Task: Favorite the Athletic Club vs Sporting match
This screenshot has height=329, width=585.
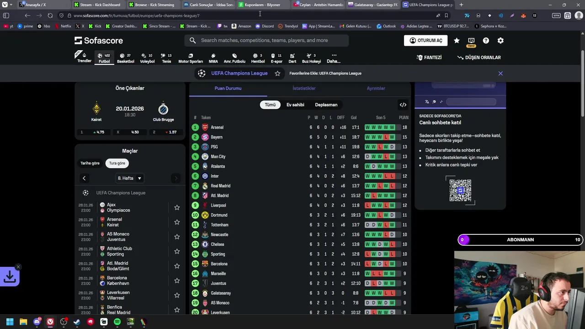Action: pos(177,251)
